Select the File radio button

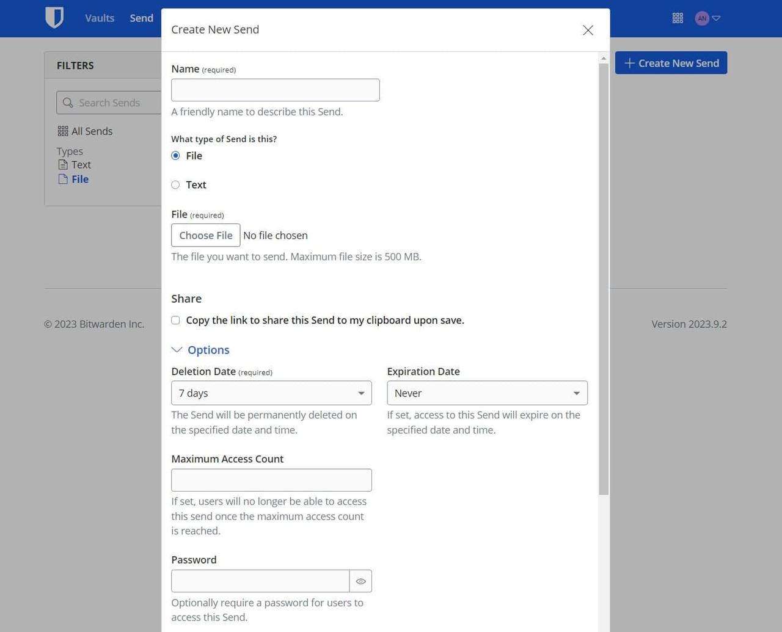[x=176, y=156]
